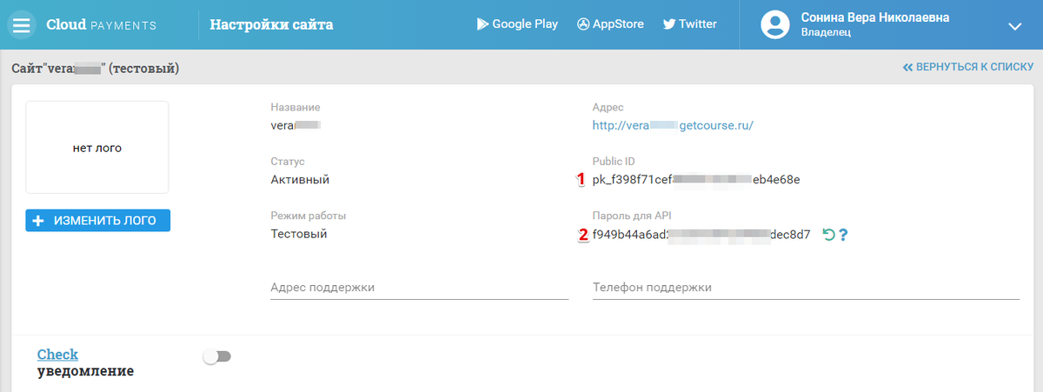The image size is (1043, 392).
Task: Click the Cloud Payments logo
Action: (x=101, y=24)
